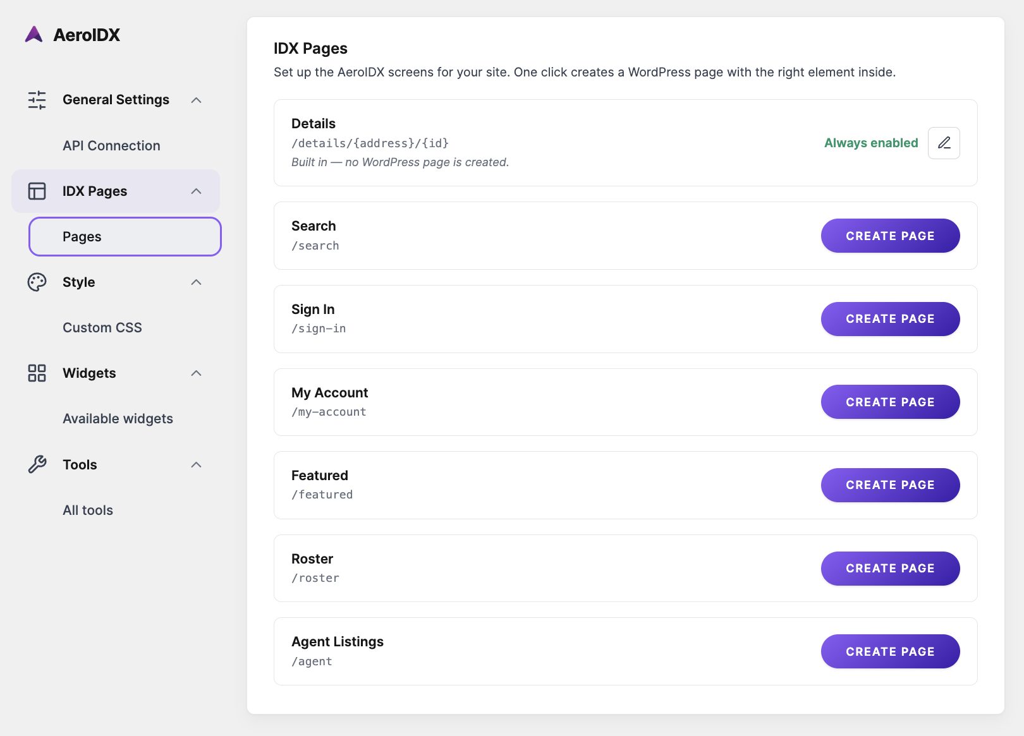Open Custom CSS settings
The image size is (1024, 736).
102,327
